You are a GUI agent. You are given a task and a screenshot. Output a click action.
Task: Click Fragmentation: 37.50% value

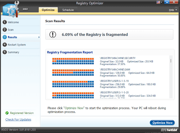[x=112, y=64]
